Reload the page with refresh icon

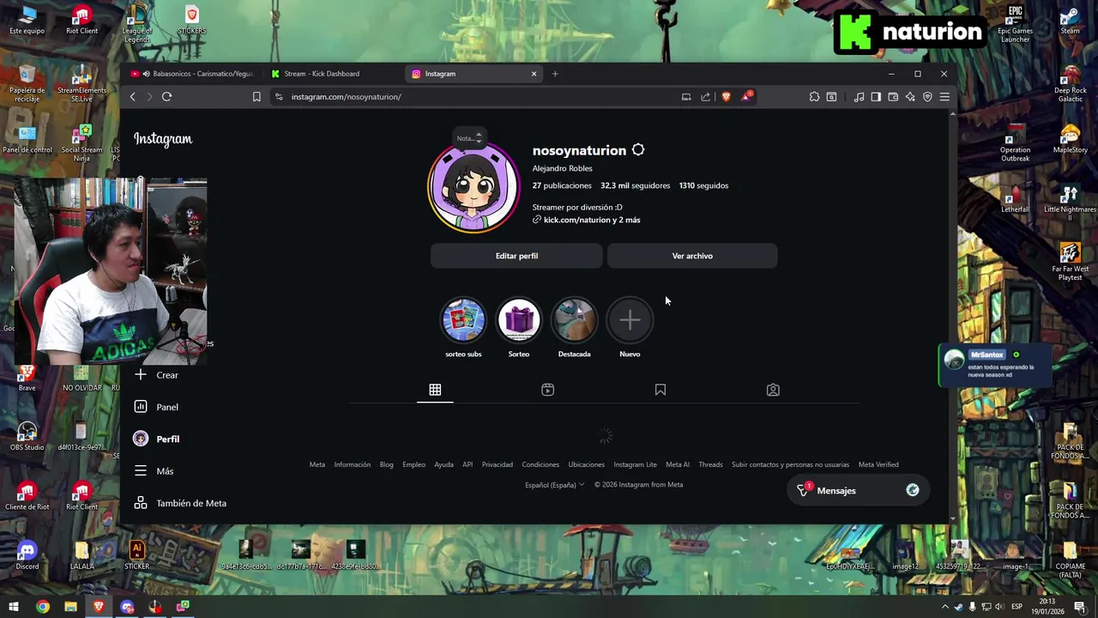tap(166, 97)
